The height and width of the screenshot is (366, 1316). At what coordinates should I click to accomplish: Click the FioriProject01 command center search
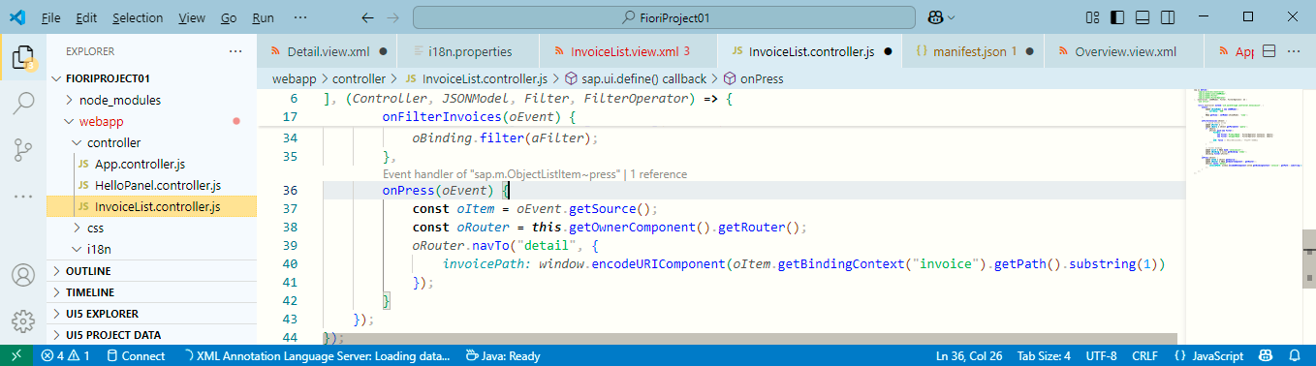coord(665,18)
